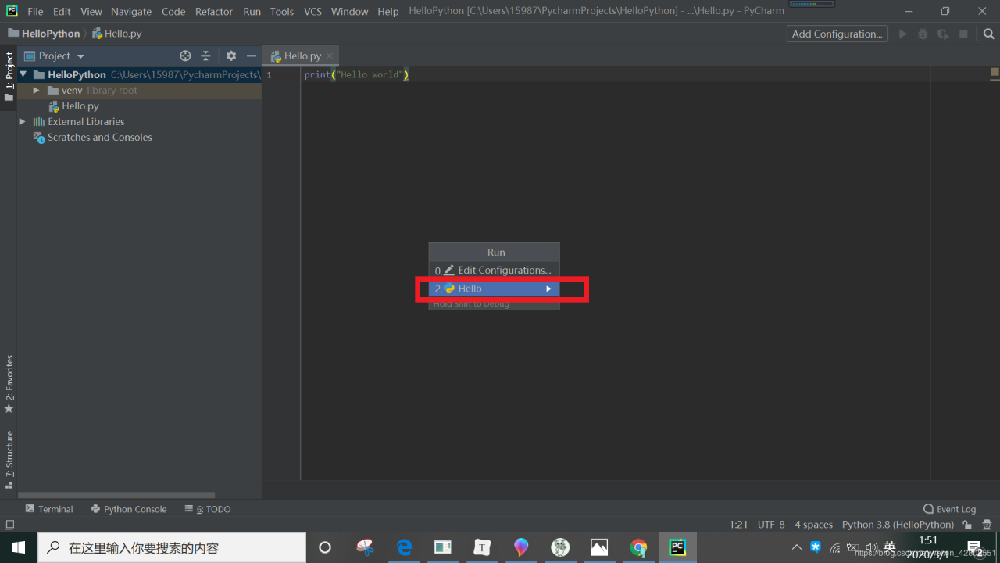Open the Python Console tool window
Image resolution: width=1000 pixels, height=563 pixels.
click(129, 509)
